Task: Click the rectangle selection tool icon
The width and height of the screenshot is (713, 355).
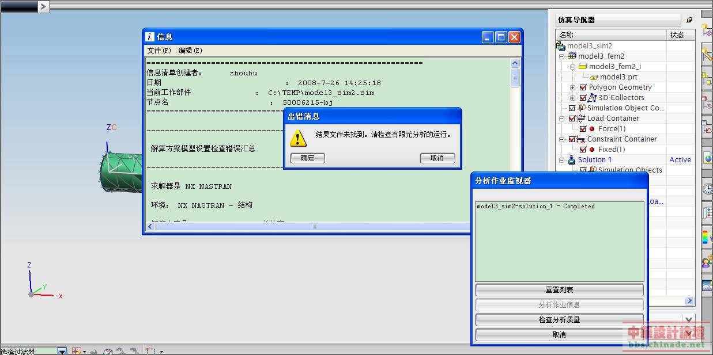Action: coord(151,351)
